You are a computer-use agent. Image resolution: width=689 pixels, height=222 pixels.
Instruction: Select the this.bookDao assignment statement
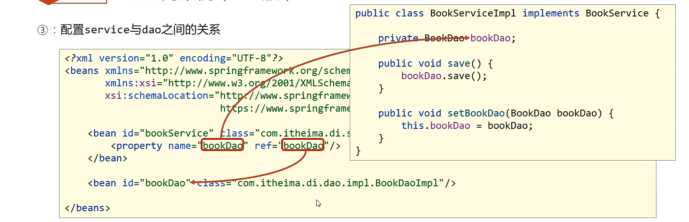point(467,126)
